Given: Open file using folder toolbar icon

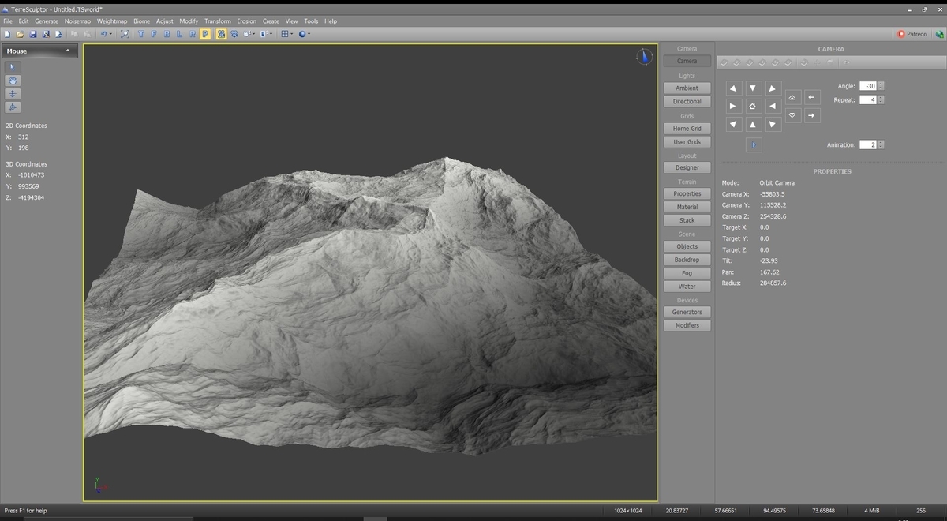Looking at the screenshot, I should (21, 34).
